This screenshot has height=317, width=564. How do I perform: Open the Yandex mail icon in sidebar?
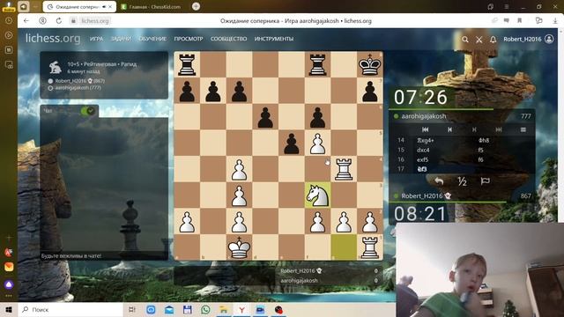click(9, 267)
